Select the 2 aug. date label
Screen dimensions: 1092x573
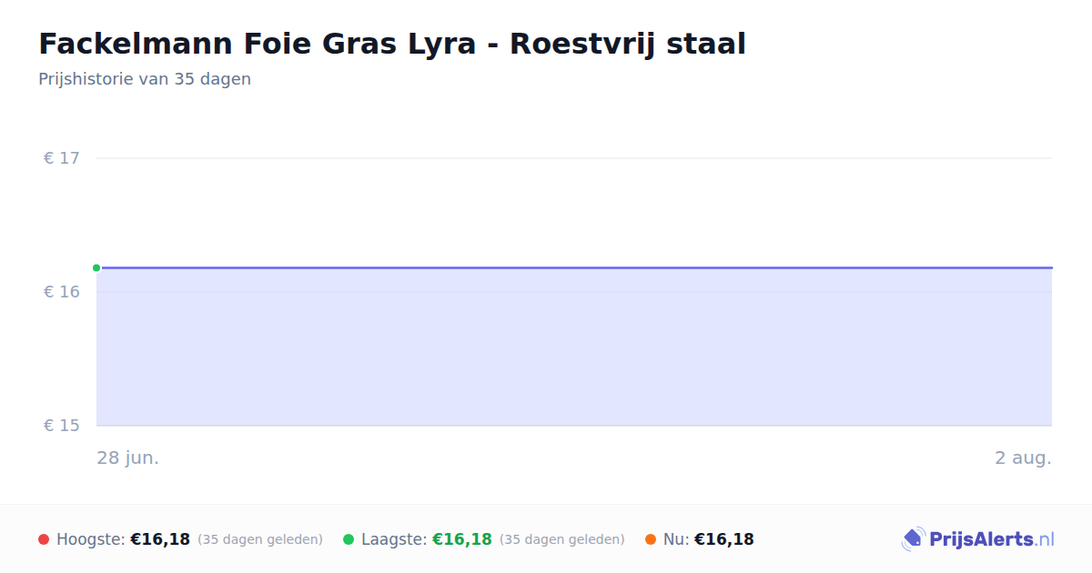(x=1023, y=457)
